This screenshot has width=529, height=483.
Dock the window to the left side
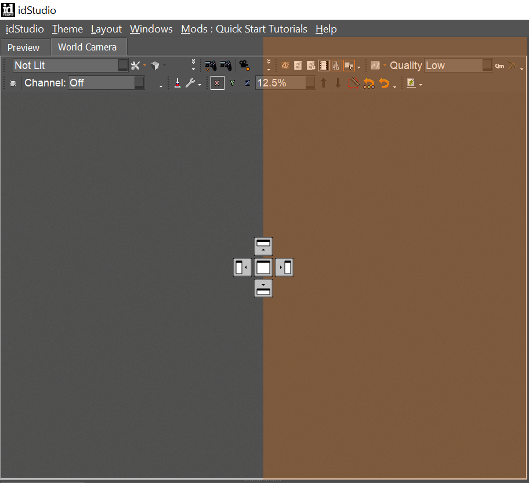[x=242, y=267]
